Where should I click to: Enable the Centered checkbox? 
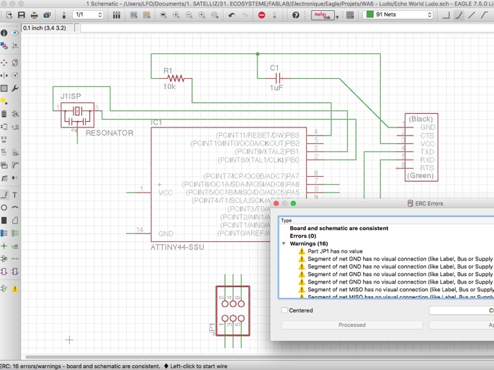tap(285, 310)
